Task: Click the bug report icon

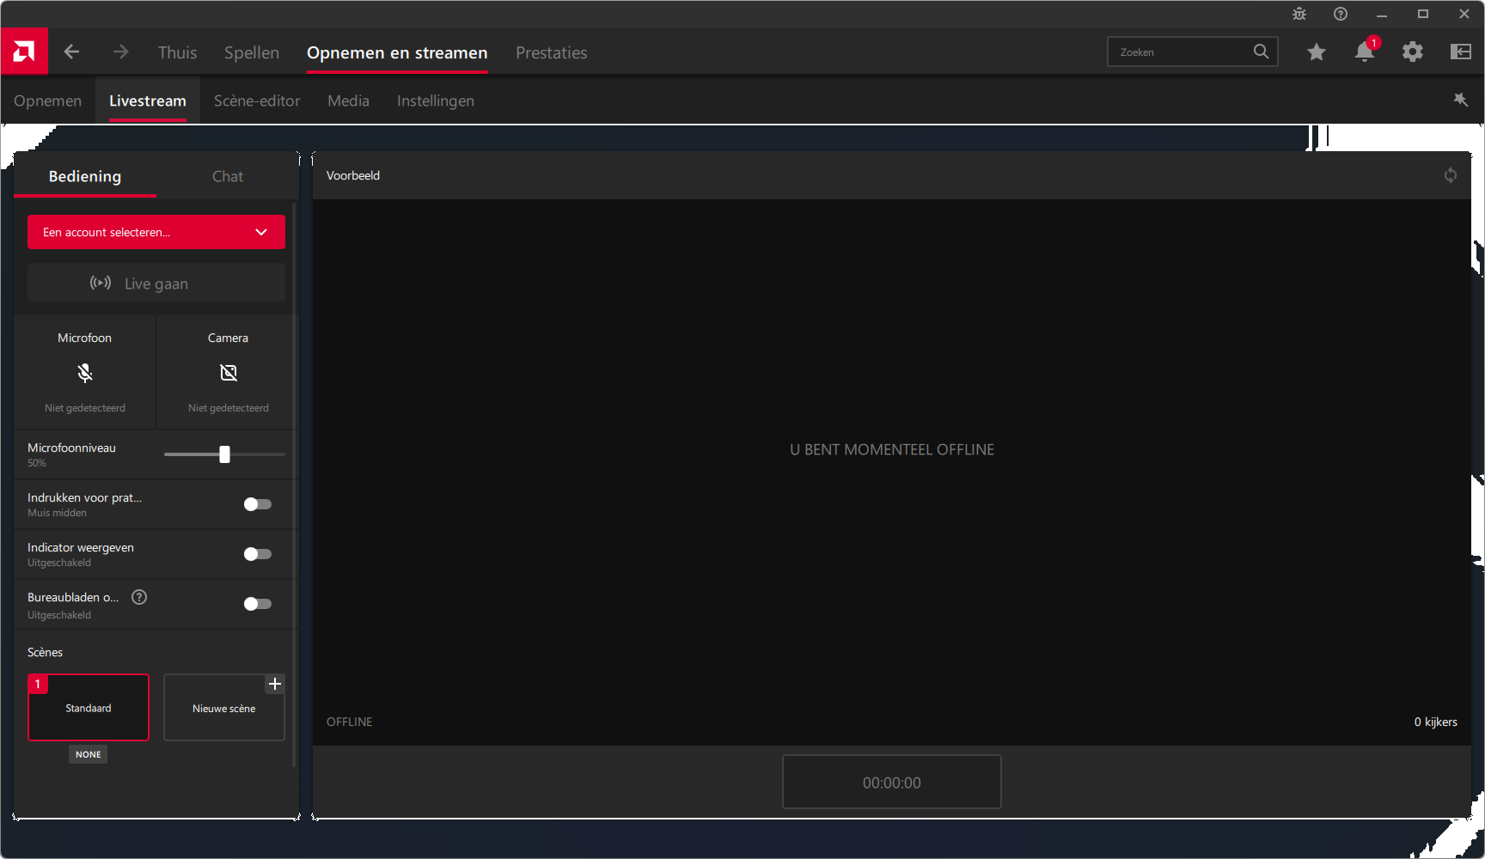Action: pos(1299,14)
